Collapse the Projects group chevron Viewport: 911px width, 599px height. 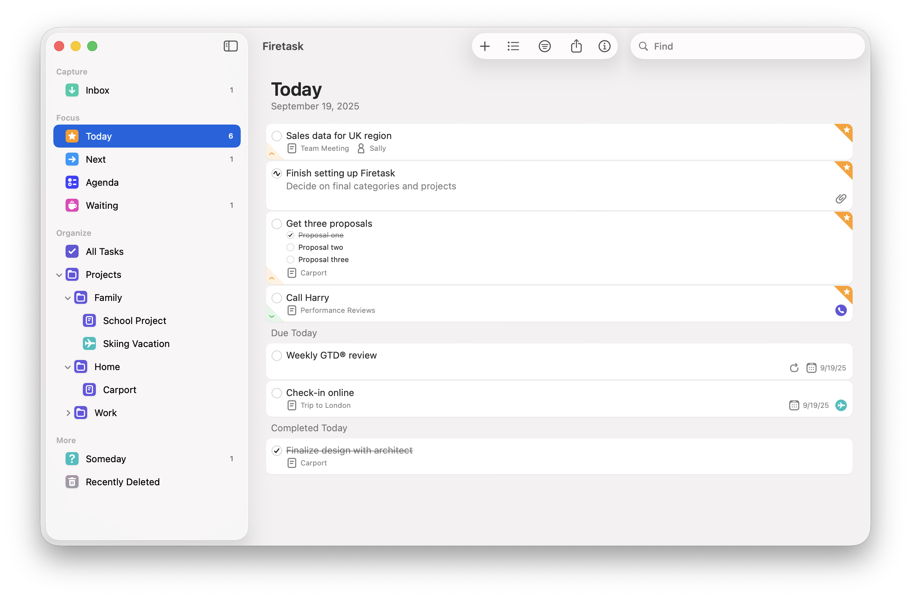tap(59, 275)
